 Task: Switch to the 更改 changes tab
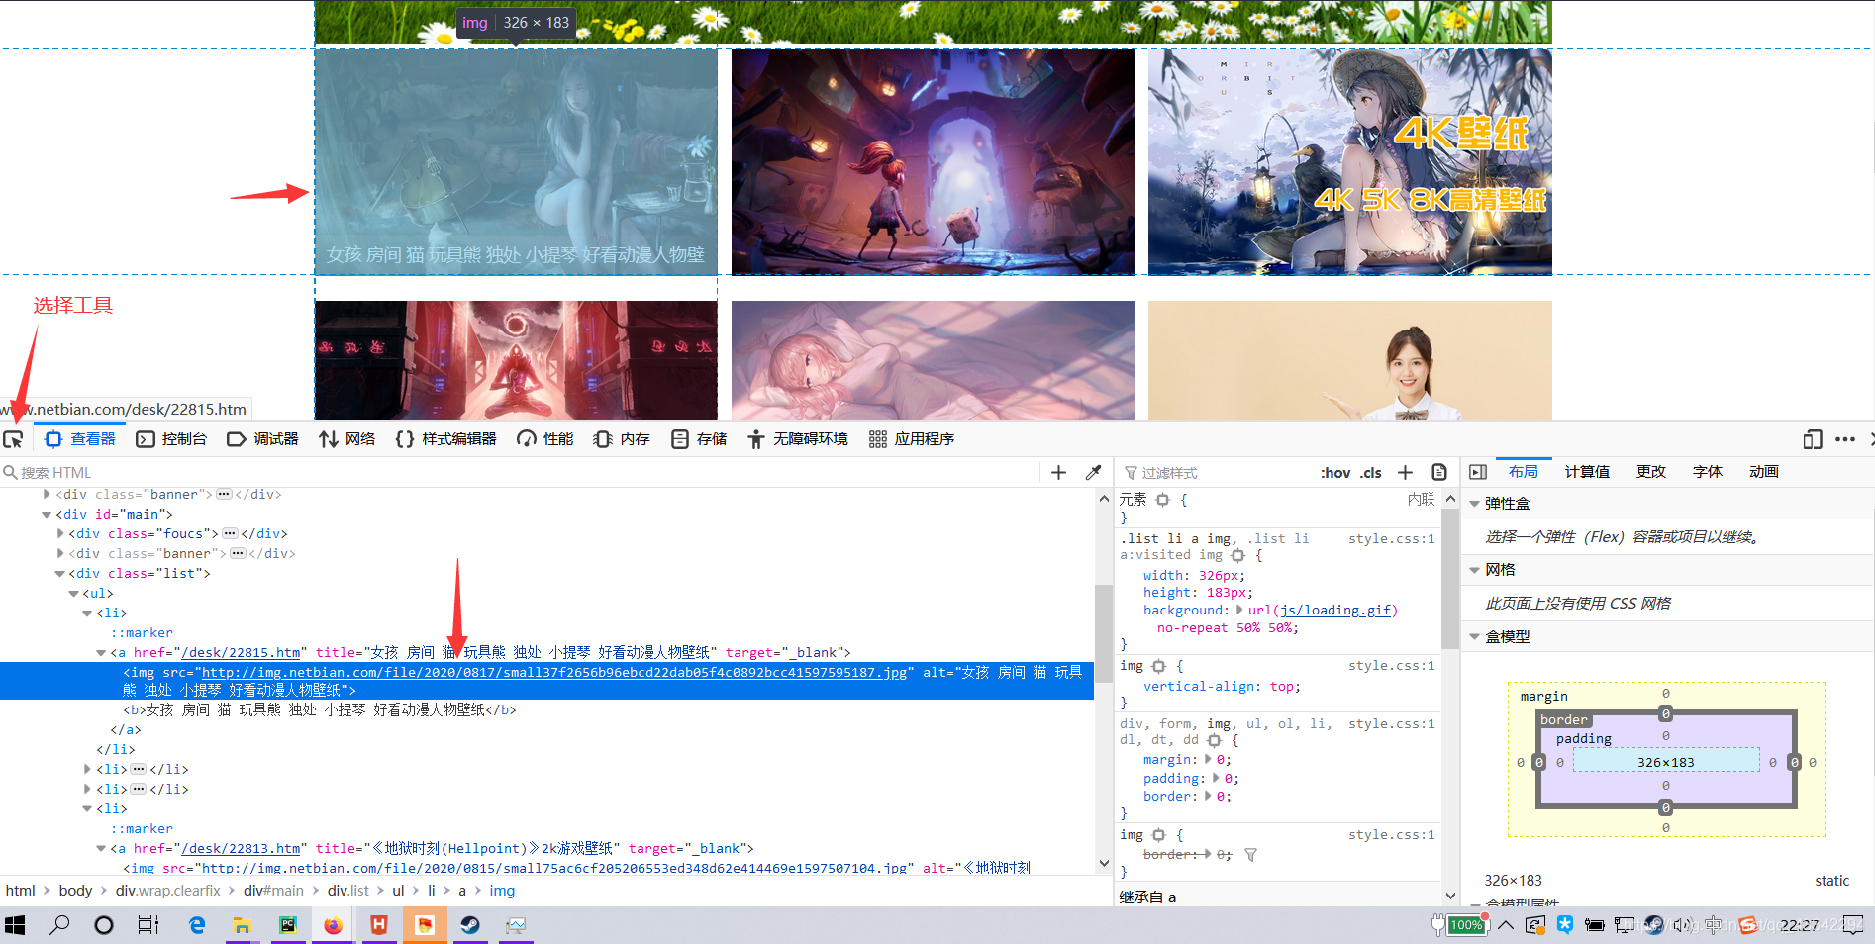click(x=1651, y=472)
